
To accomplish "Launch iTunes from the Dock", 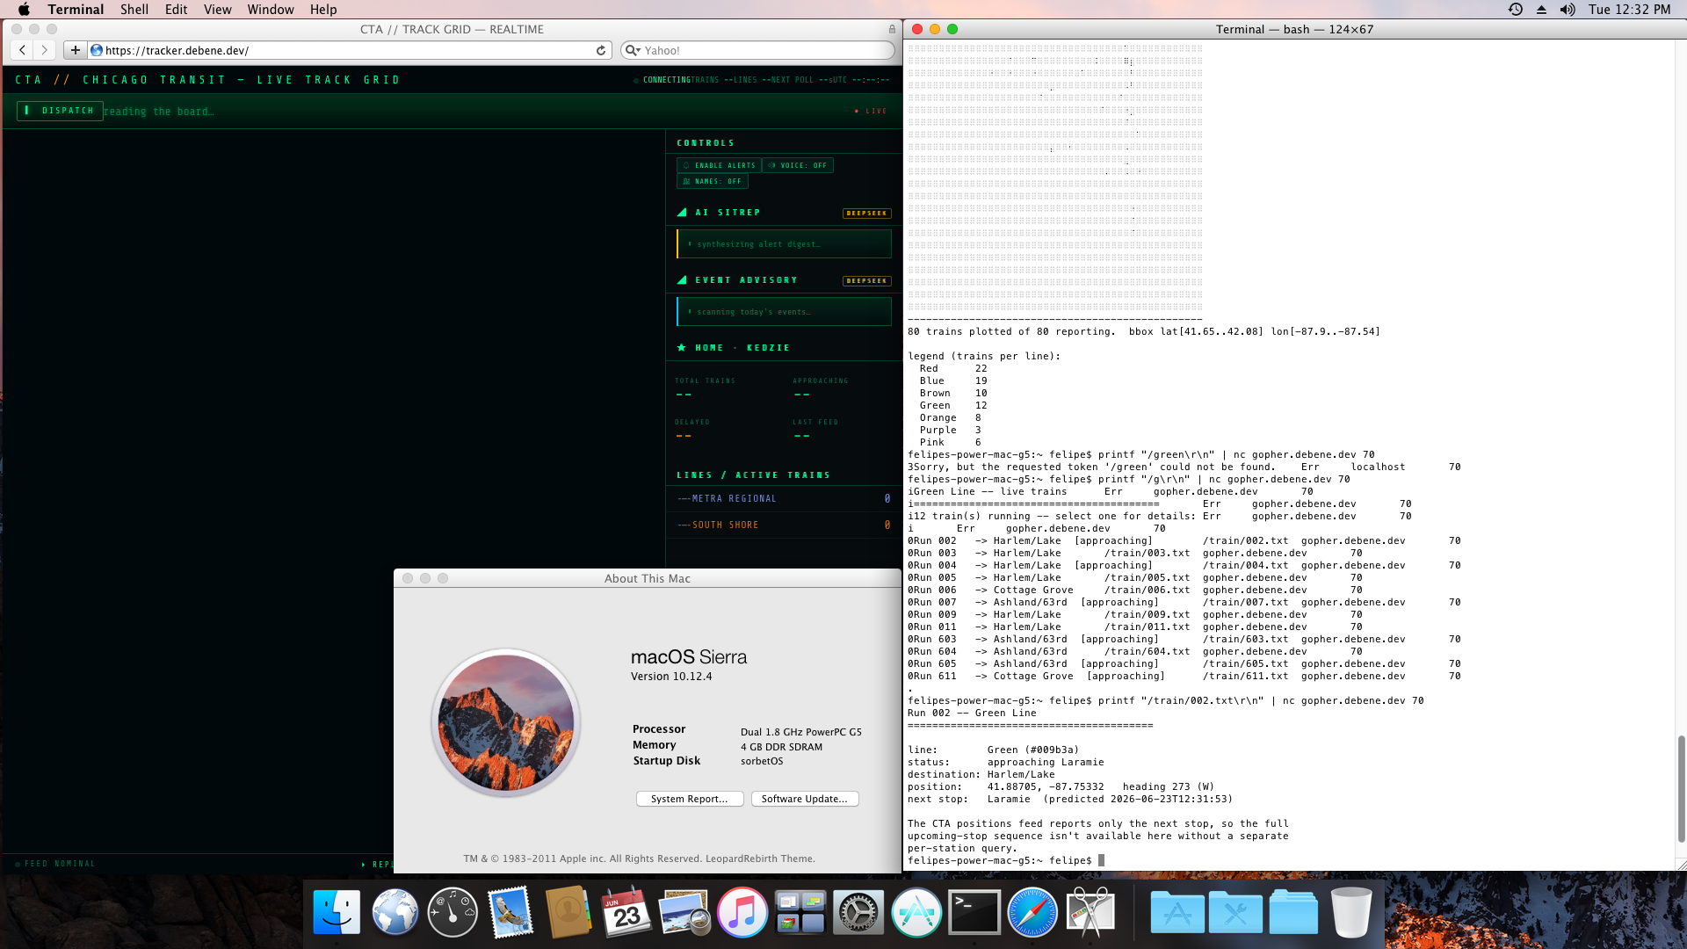I will 742,912.
